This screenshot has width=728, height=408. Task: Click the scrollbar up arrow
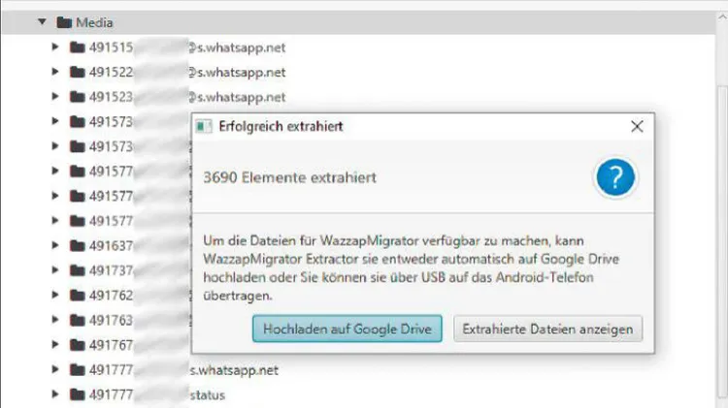click(722, 17)
